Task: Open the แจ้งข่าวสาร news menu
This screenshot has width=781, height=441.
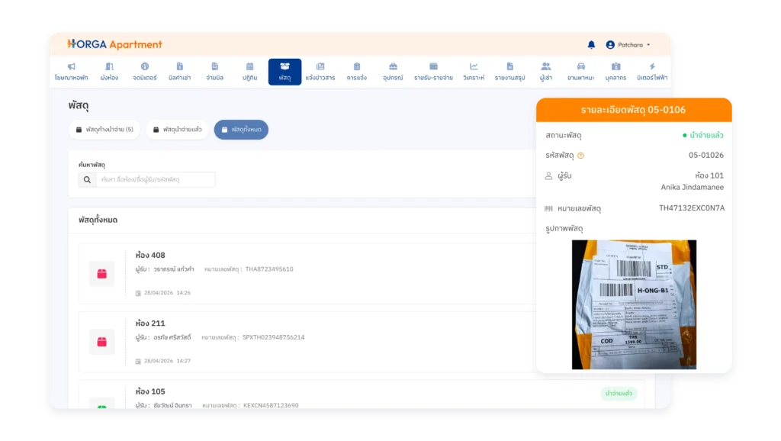Action: point(320,72)
